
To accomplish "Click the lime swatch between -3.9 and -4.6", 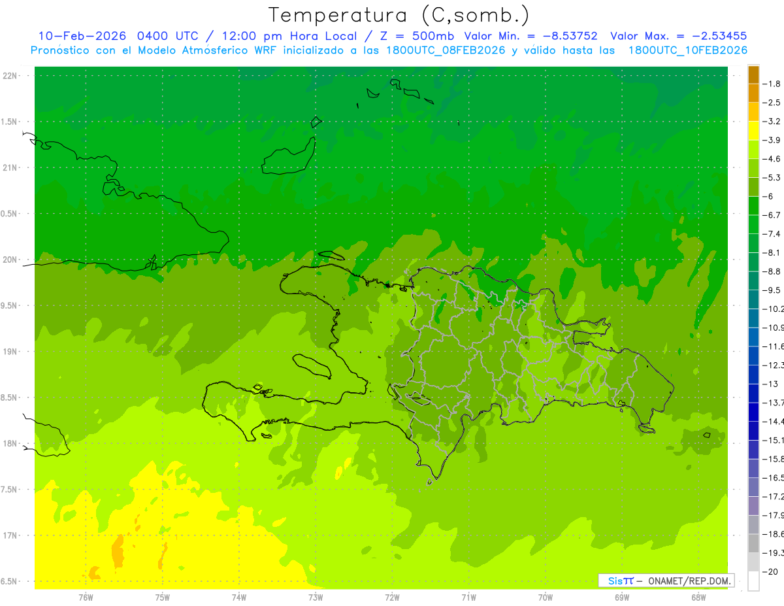I will (x=753, y=149).
